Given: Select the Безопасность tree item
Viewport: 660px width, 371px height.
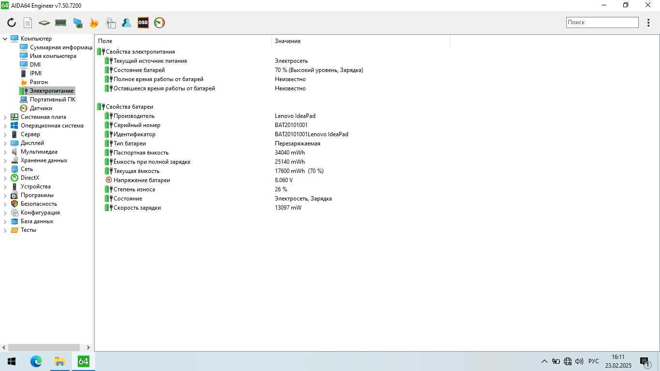Looking at the screenshot, I should (x=39, y=204).
